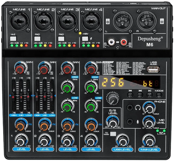Skip to next track button
The width and height of the screenshot is (174, 161).
[140, 95]
